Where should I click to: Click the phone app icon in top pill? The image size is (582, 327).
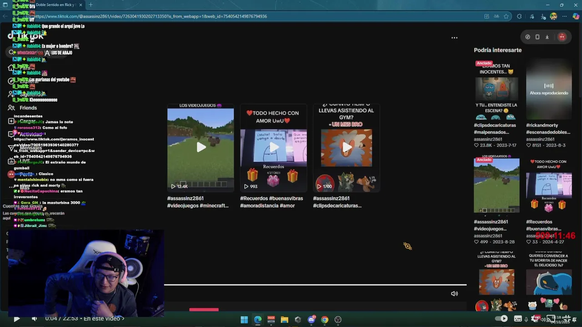click(537, 37)
